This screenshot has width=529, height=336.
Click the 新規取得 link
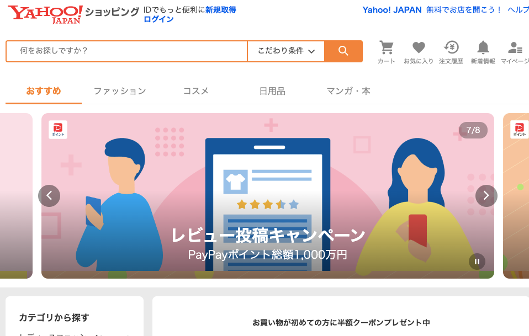pyautogui.click(x=221, y=10)
